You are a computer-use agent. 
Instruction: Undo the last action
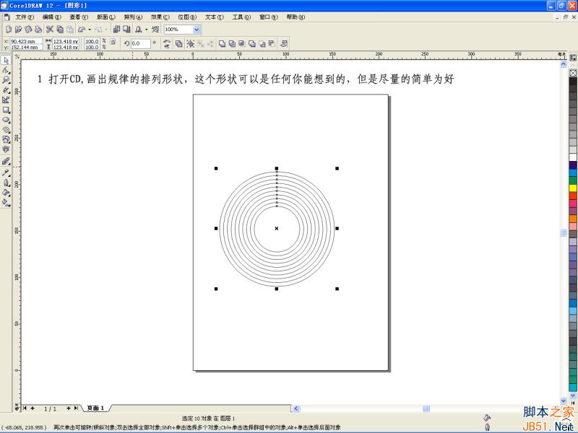click(82, 29)
